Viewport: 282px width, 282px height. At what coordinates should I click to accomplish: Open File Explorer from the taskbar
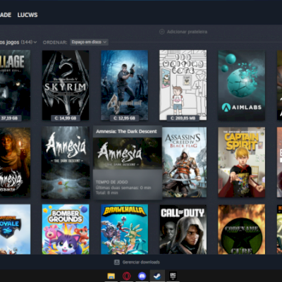[x=111, y=276]
